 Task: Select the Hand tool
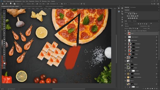(x=4, y=54)
